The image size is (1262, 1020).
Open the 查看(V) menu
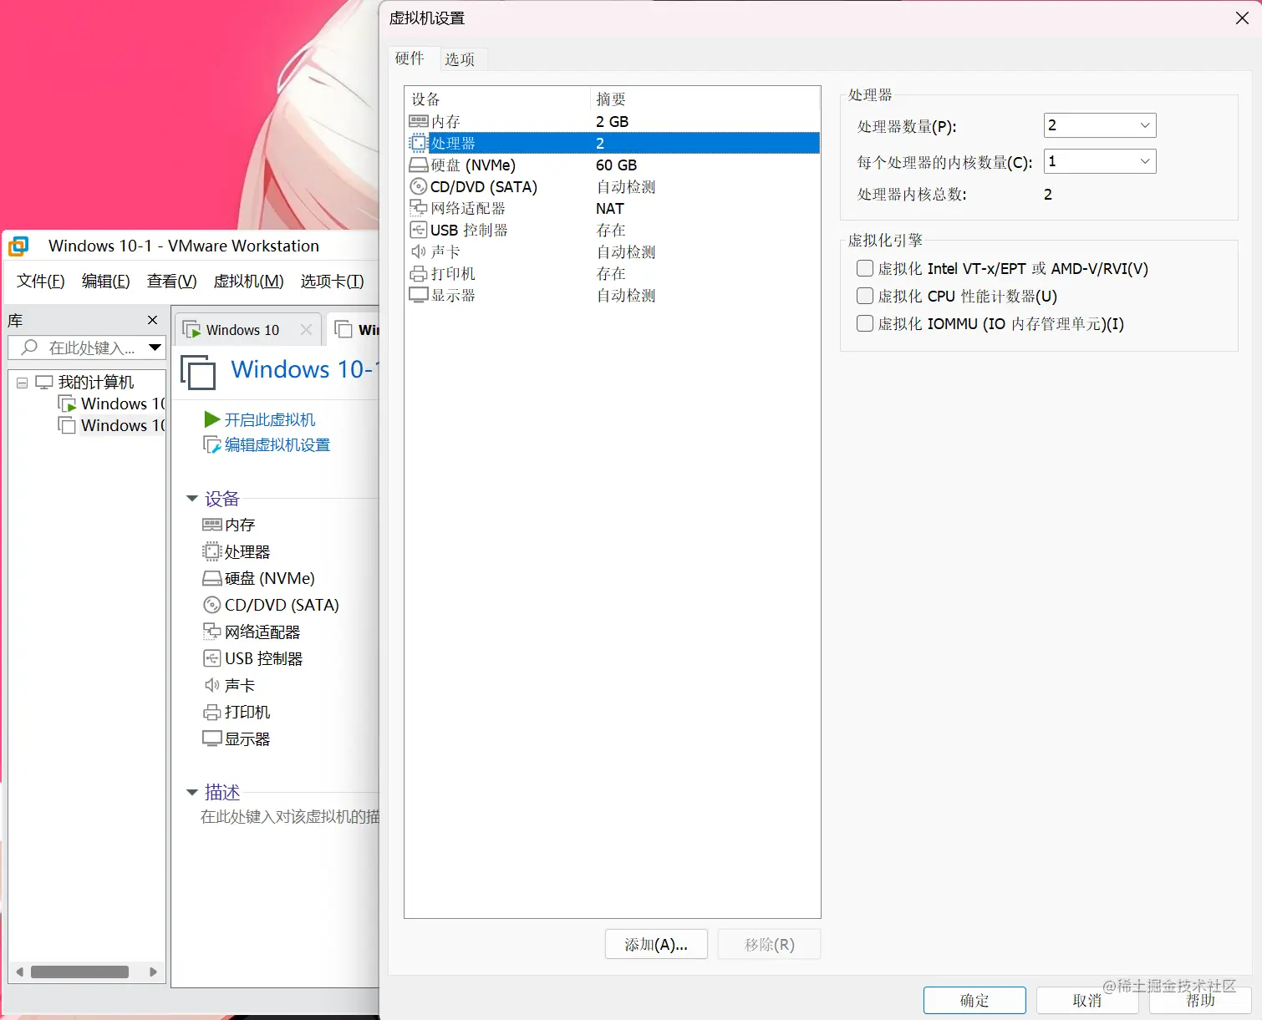172,282
